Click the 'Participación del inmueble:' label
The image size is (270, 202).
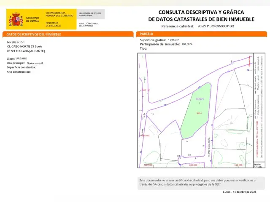pyautogui.click(x=160, y=44)
